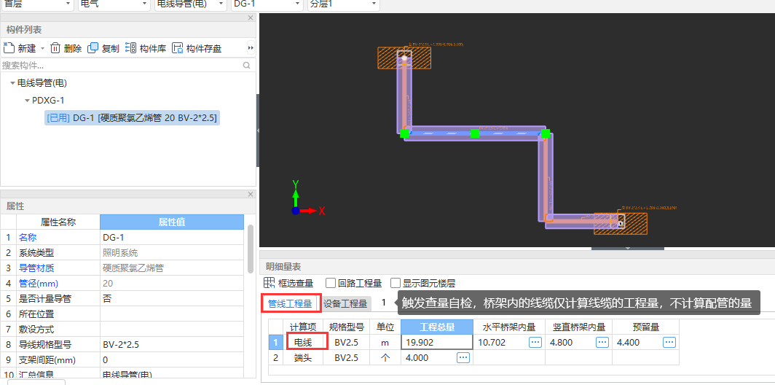Toggle the 显示图元楼层 checkbox

(396, 283)
